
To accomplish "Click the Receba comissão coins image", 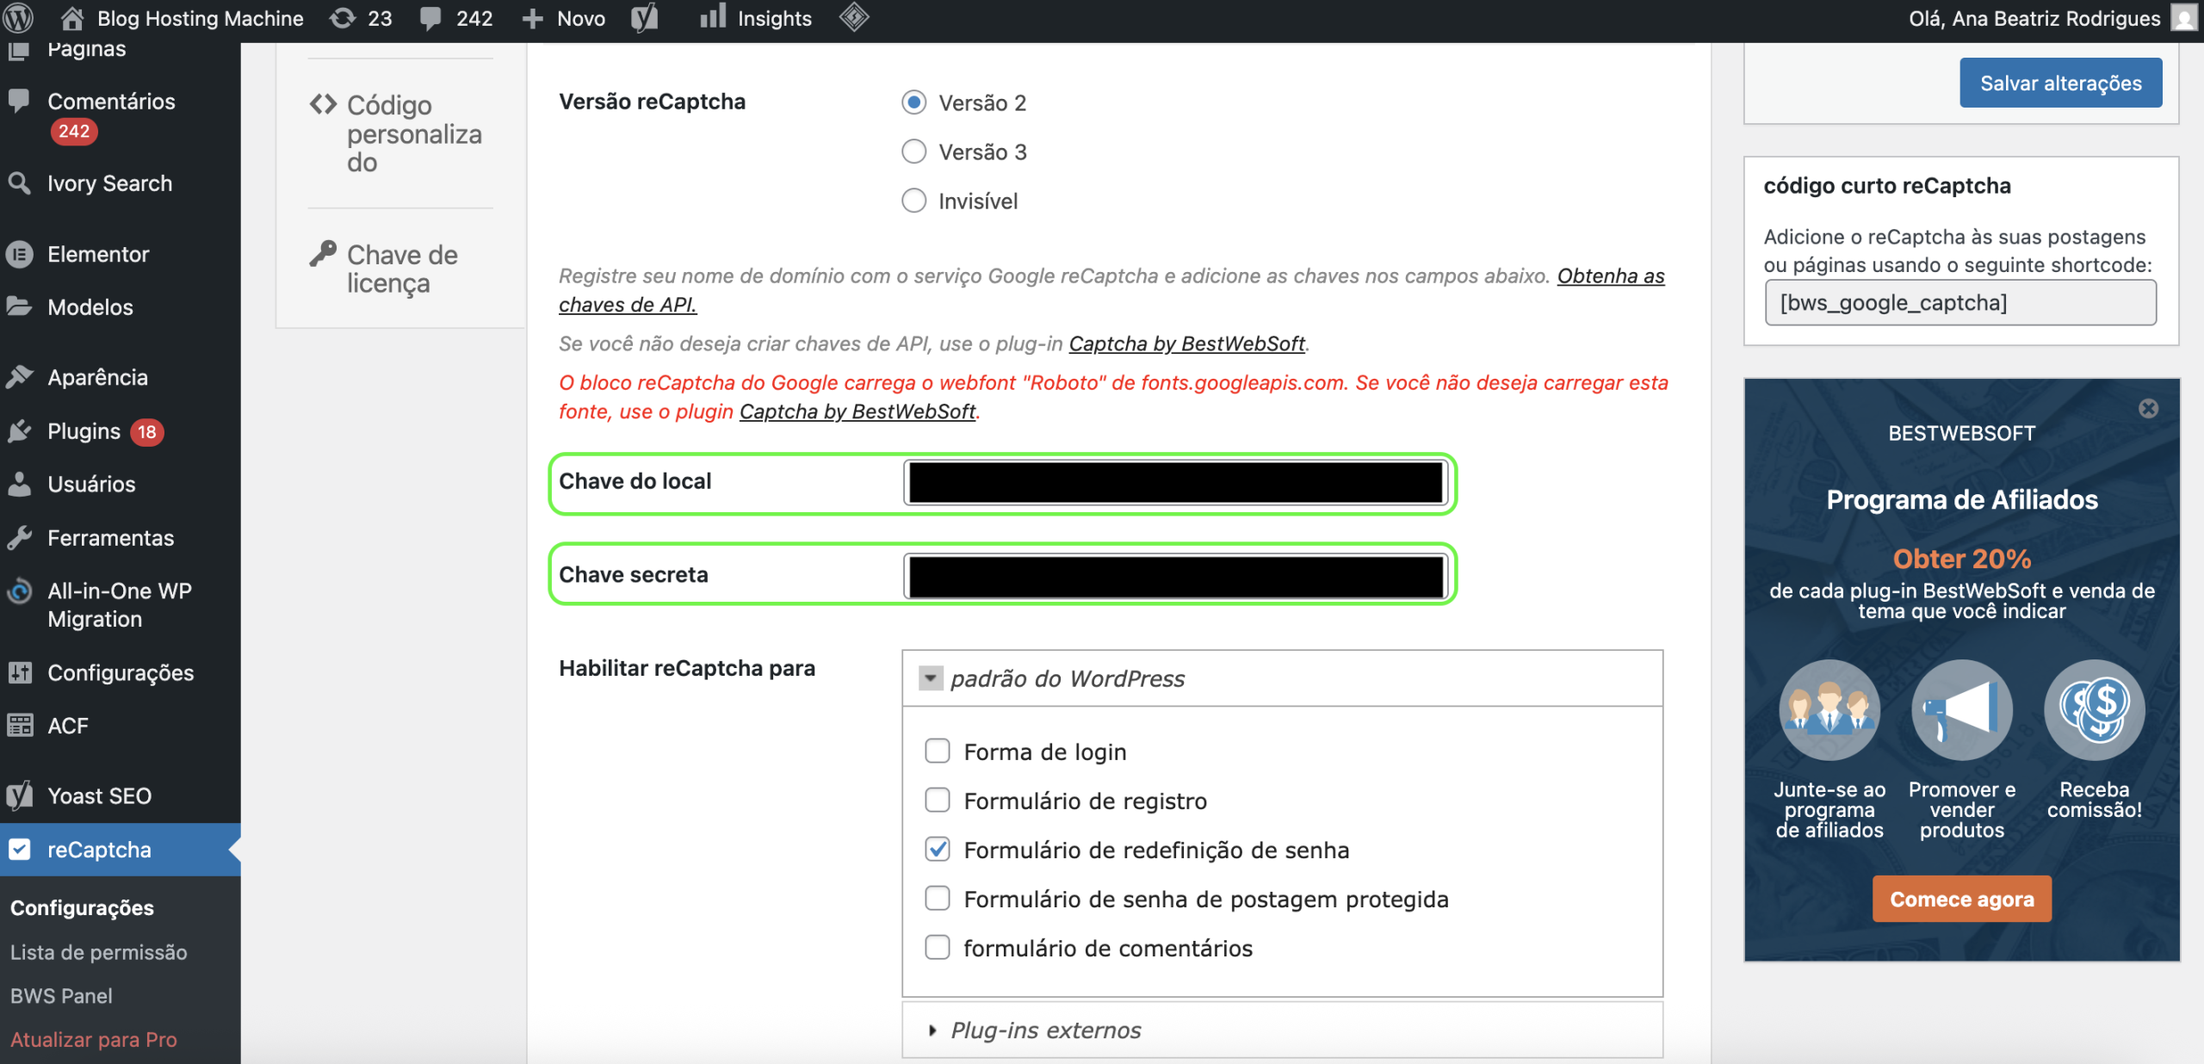I will (2094, 710).
